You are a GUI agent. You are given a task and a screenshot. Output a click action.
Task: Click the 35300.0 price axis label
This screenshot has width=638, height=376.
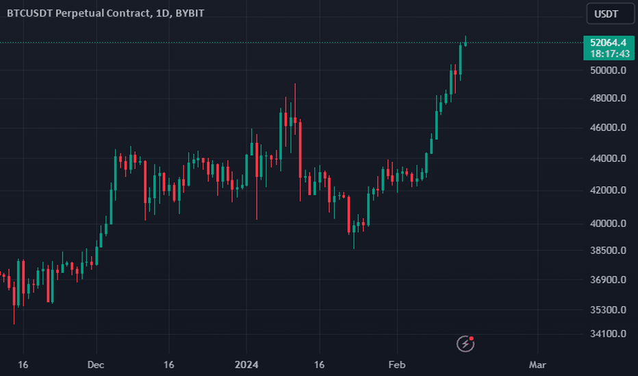point(608,310)
